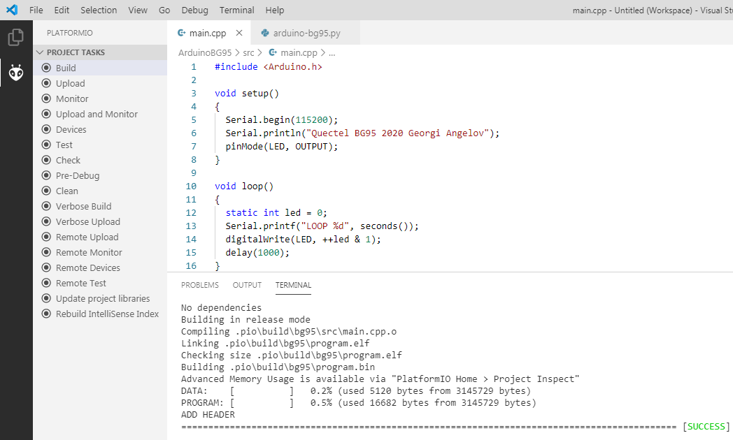Open the Selection menu
Viewport: 733px width, 440px height.
coord(99,10)
